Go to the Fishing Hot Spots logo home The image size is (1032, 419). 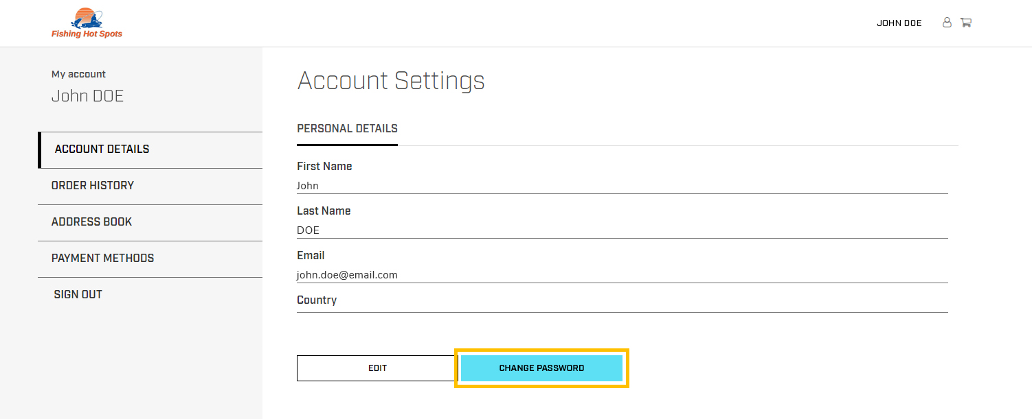click(87, 23)
